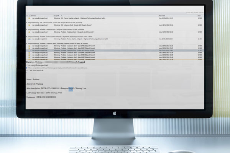Click the Alert description line in the message
This screenshot has width=230, height=153.
(x=56, y=88)
